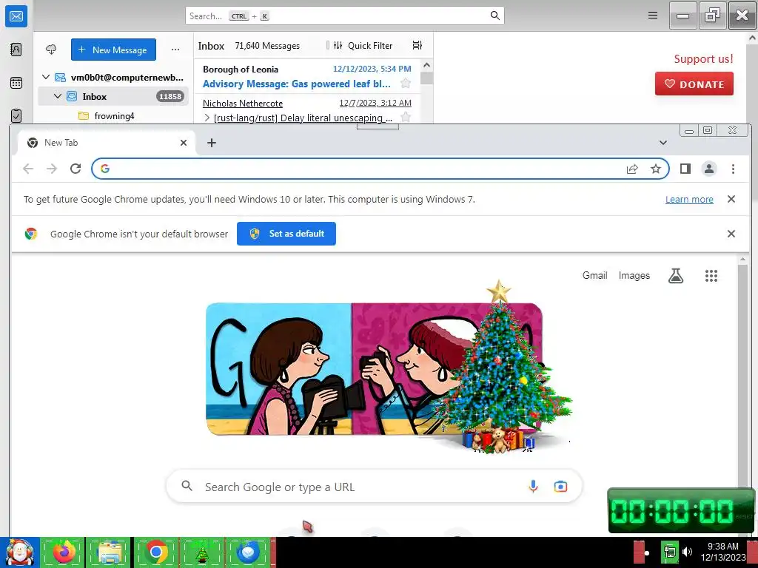758x568 pixels.
Task: Open Tasks in Thunderbird sidebar
Action: point(16,115)
